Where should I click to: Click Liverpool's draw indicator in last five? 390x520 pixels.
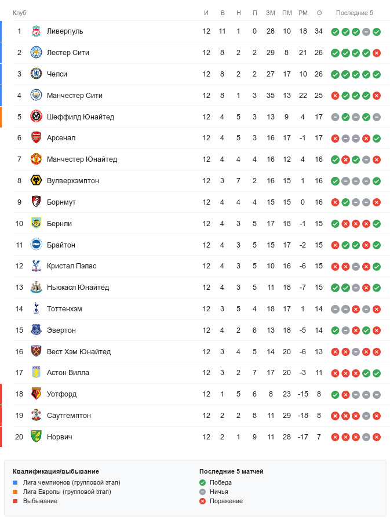click(x=366, y=31)
